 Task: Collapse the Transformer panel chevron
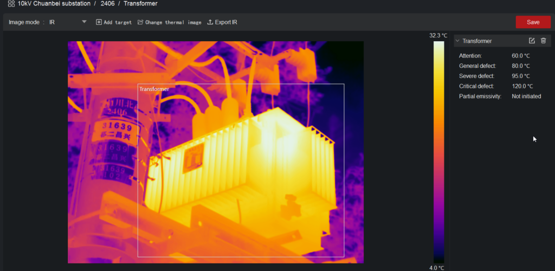pyautogui.click(x=457, y=41)
